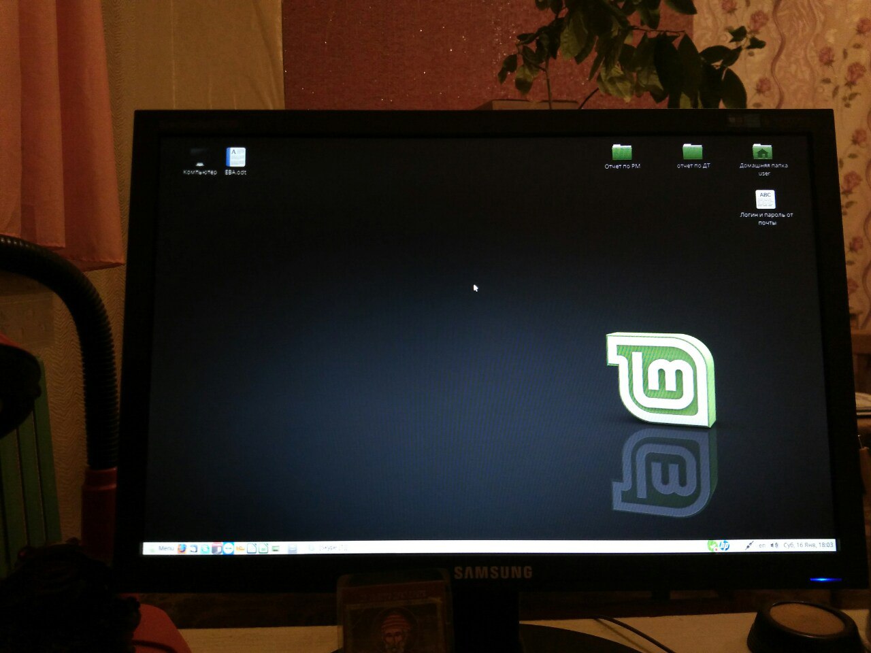The image size is (871, 653).
Task: Click the HP tray icon
Action: (x=724, y=546)
